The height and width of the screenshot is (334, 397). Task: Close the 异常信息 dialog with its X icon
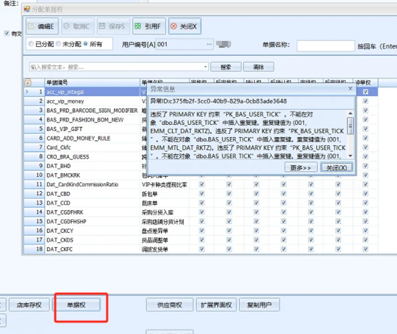point(350,89)
